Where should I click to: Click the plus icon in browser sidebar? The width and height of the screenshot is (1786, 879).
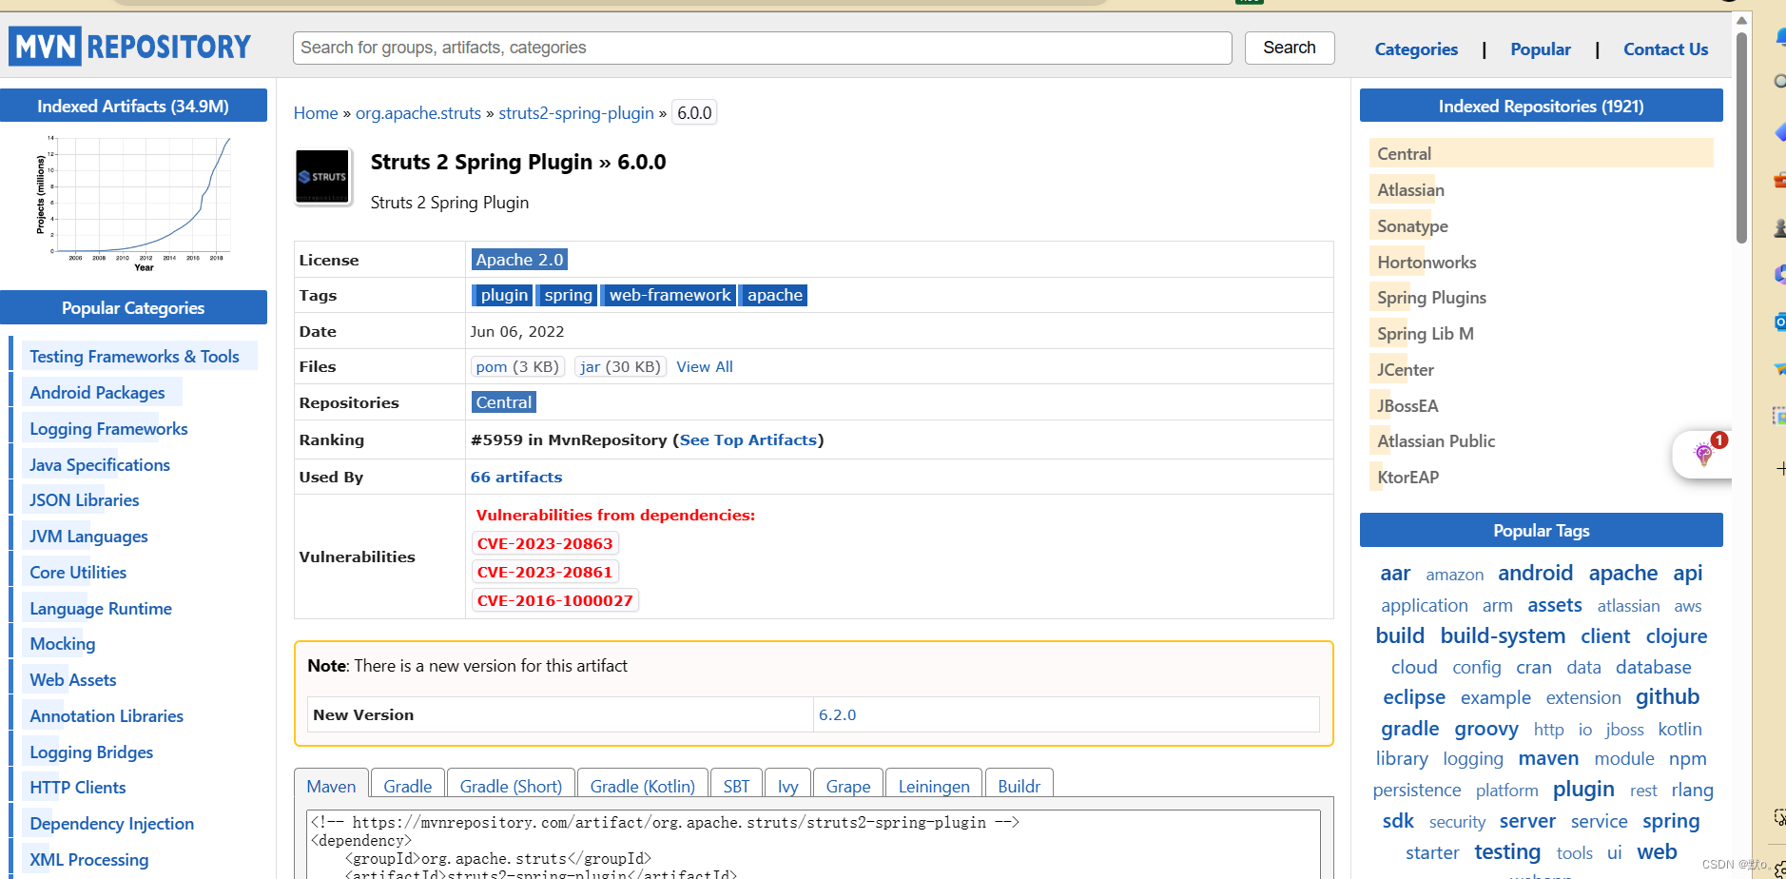point(1780,468)
